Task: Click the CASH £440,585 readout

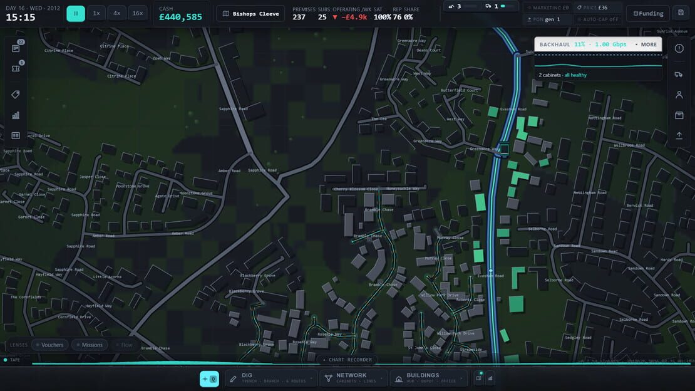Action: tap(180, 13)
